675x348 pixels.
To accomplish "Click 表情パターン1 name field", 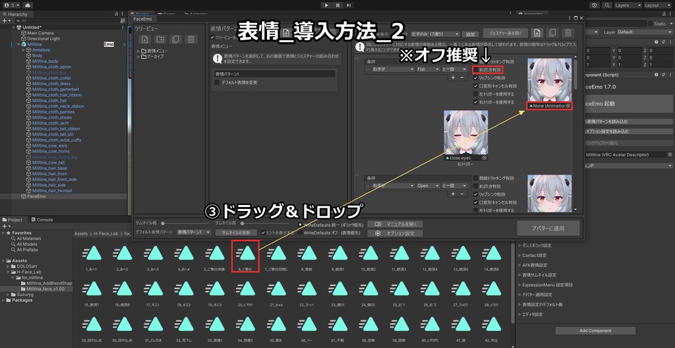I will [275, 74].
